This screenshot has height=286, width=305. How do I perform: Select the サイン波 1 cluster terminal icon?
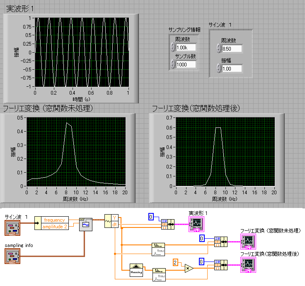coord(11,227)
